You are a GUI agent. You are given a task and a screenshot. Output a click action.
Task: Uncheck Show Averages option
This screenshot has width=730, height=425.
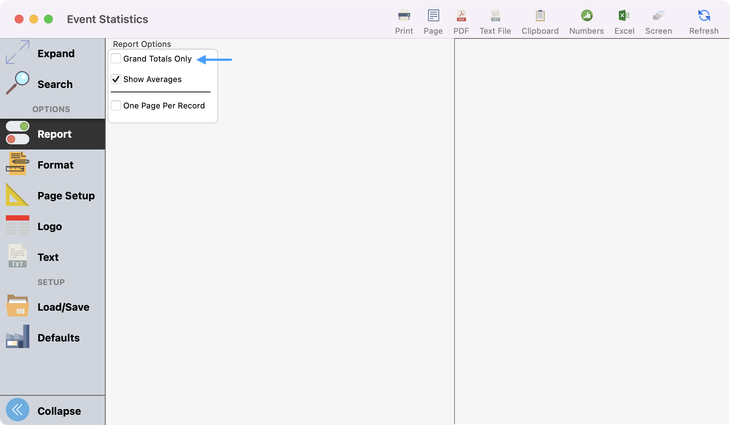click(x=116, y=79)
